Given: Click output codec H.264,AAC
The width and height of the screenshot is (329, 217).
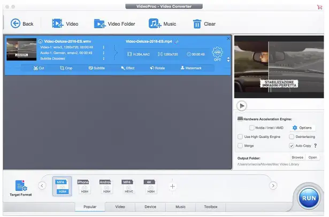Looking at the screenshot, I should coord(139,55).
